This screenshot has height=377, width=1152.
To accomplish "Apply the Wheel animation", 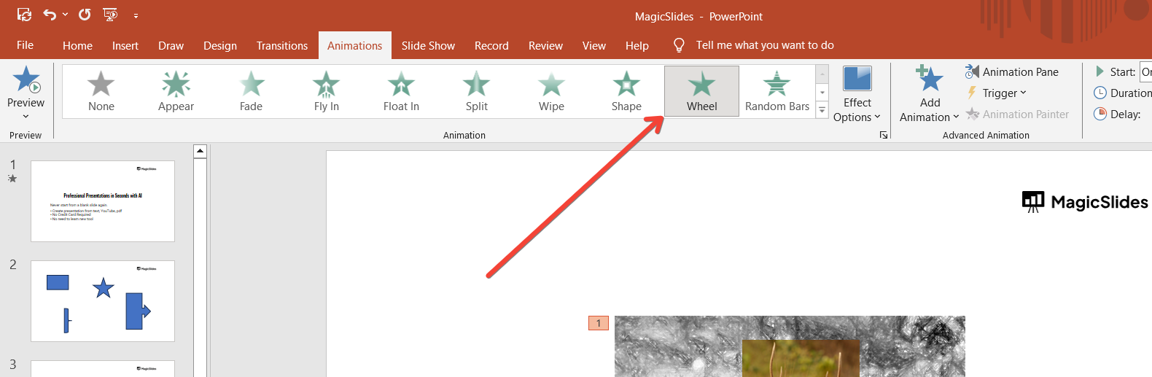I will [x=701, y=91].
